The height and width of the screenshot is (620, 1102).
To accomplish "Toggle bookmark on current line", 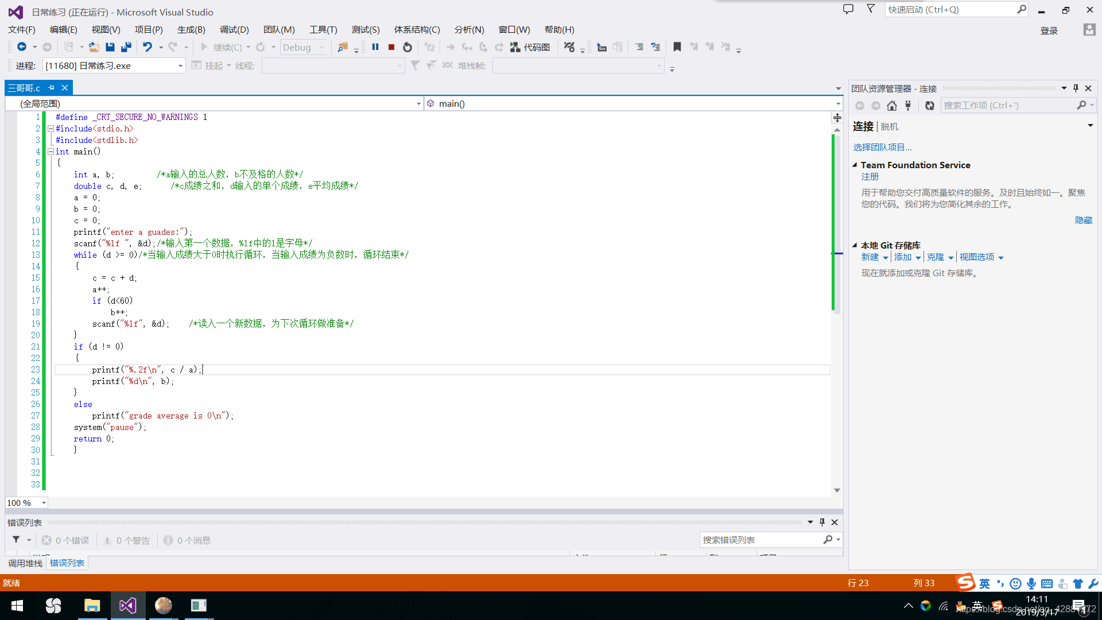I will (677, 47).
